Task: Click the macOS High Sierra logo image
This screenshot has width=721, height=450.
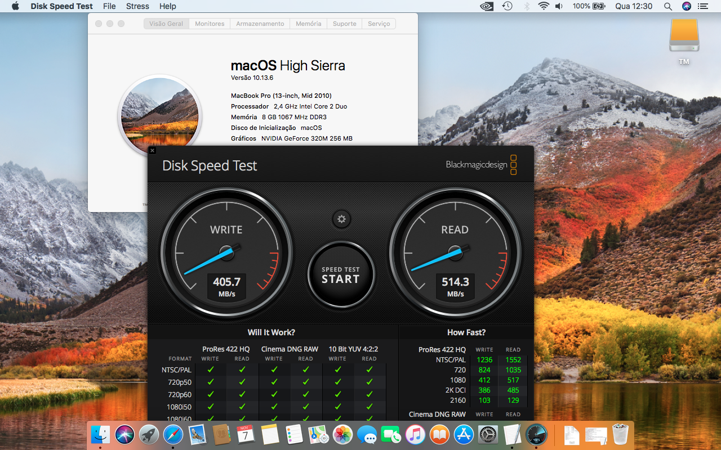Action: pos(160,115)
